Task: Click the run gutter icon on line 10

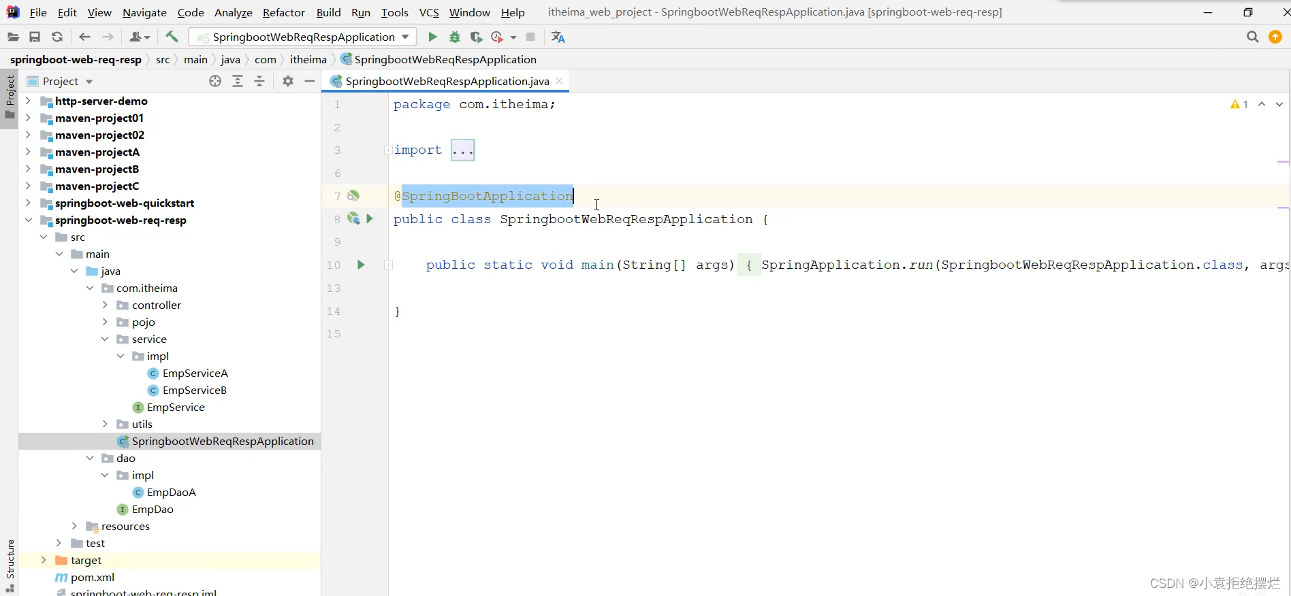Action: coord(361,265)
